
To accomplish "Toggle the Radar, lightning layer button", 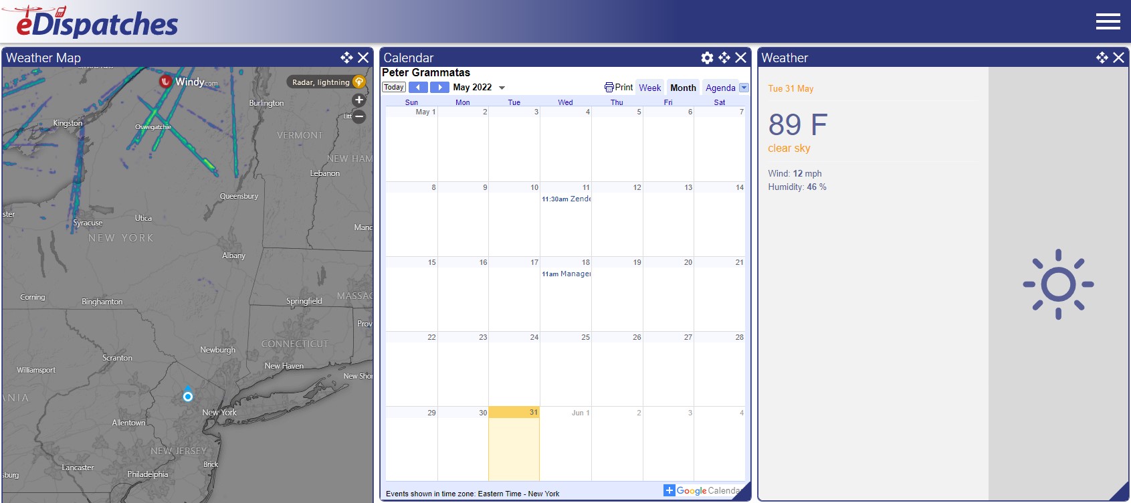I will [x=326, y=82].
